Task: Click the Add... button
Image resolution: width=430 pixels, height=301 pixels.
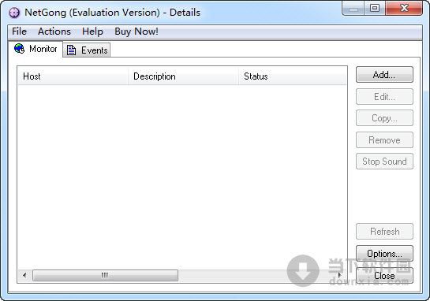Action: 384,75
